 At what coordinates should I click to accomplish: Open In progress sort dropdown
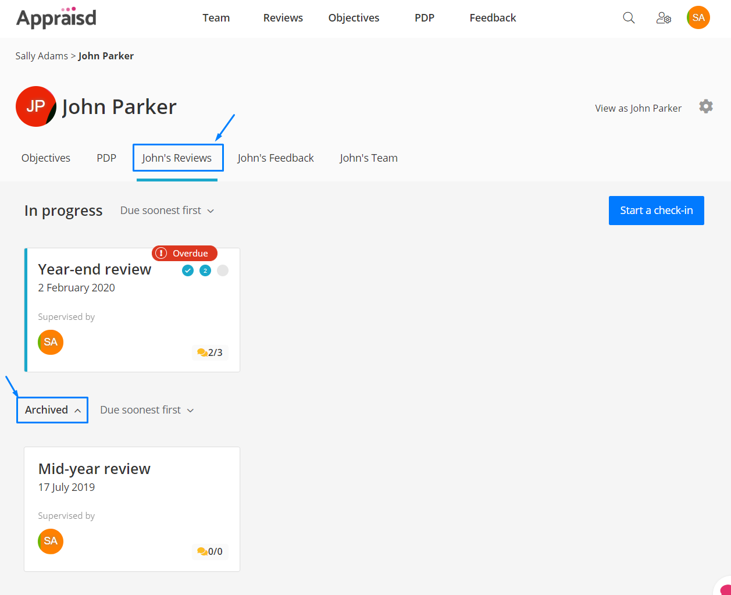tap(167, 211)
